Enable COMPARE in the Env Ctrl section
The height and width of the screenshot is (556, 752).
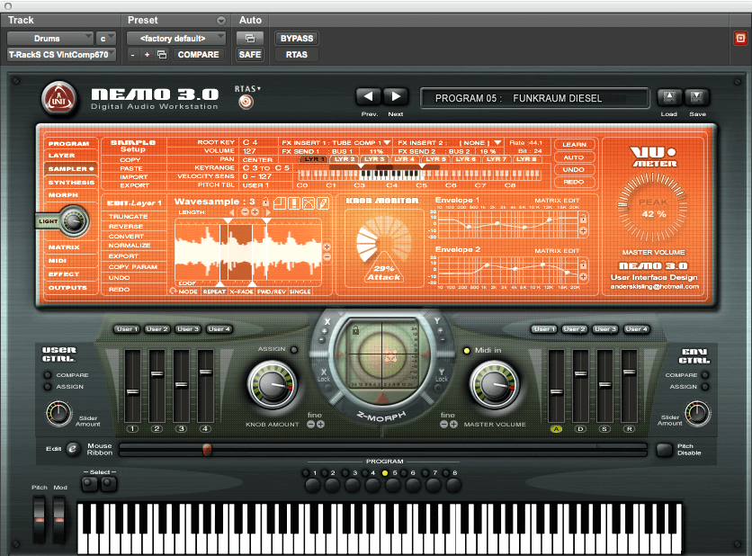click(705, 375)
